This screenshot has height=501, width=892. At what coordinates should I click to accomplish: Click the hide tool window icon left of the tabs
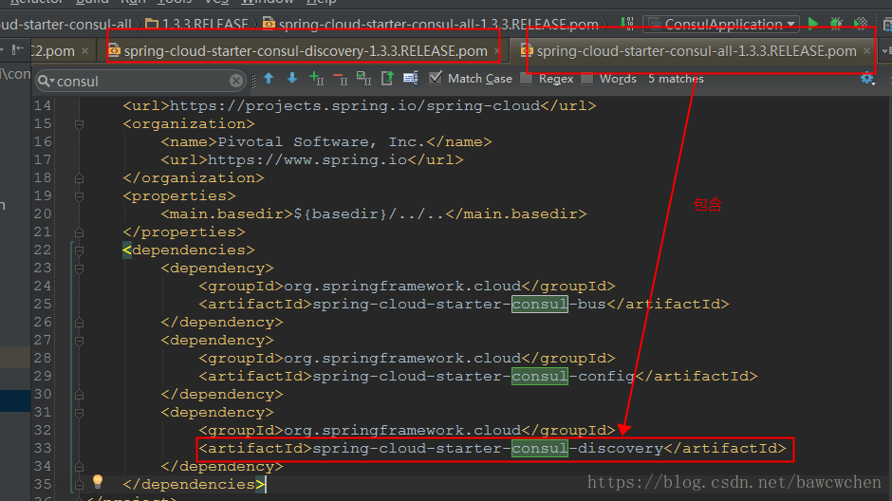tap(18, 50)
